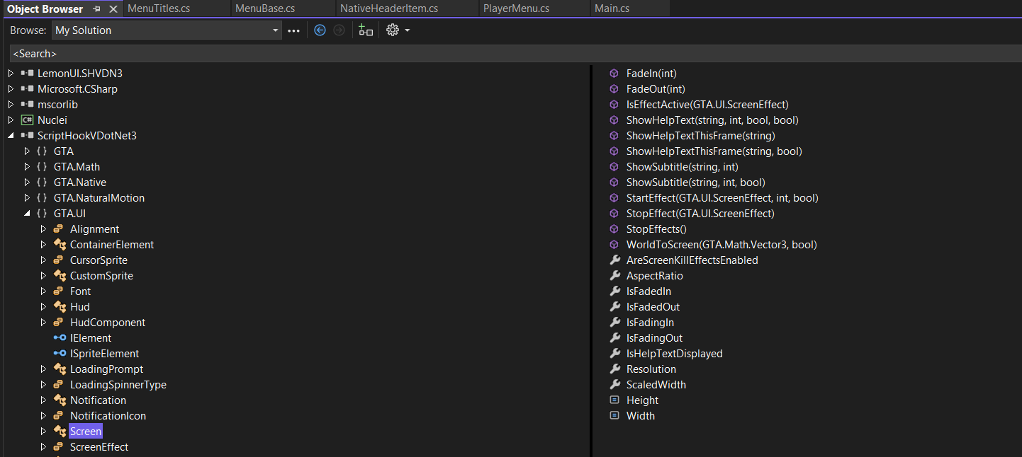
Task: Select the CursorSprite enum icon
Action: pyautogui.click(x=60, y=260)
